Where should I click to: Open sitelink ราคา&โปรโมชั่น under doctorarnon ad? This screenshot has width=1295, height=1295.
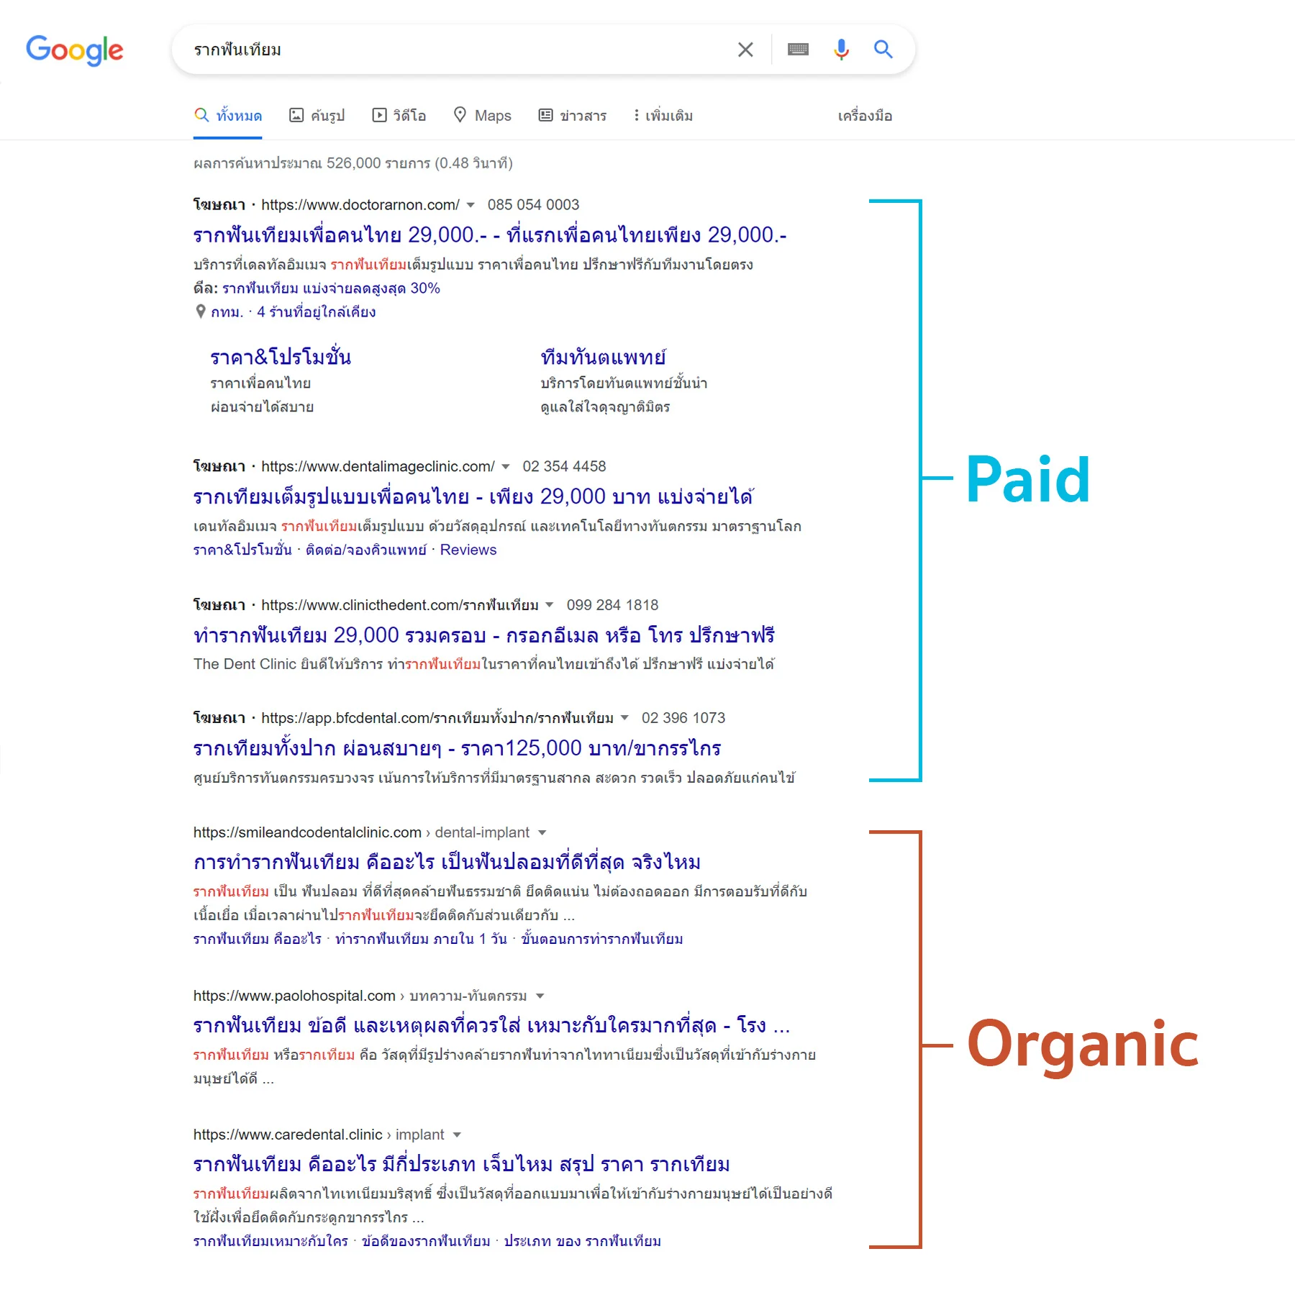[281, 358]
